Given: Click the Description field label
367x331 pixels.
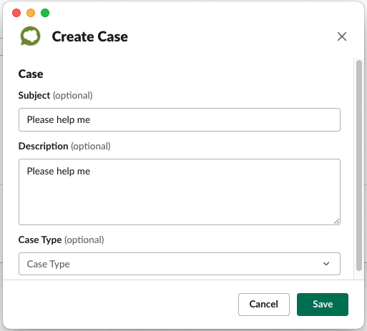Looking at the screenshot, I should tap(43, 146).
